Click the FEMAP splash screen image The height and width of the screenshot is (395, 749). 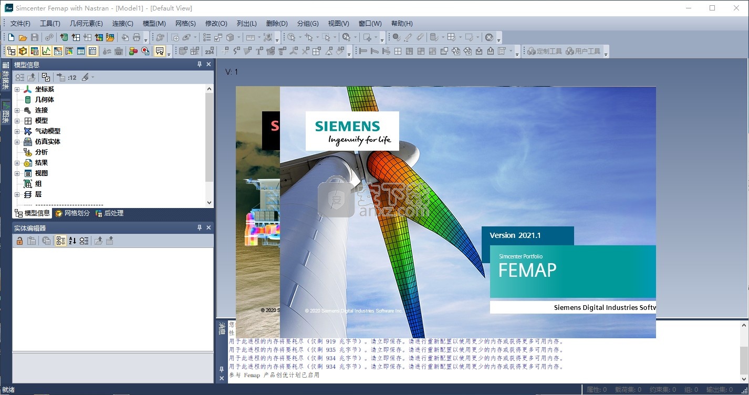click(x=467, y=212)
